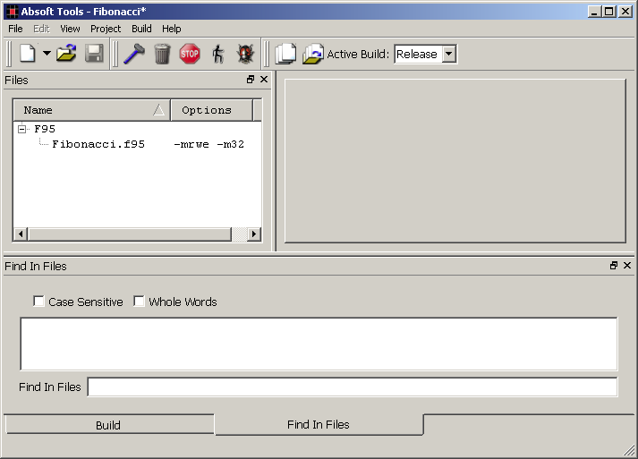638x459 pixels.
Task: Open the View menu
Action: (x=70, y=29)
